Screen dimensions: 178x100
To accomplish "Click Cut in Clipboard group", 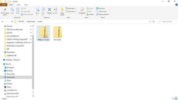I will (23, 8).
